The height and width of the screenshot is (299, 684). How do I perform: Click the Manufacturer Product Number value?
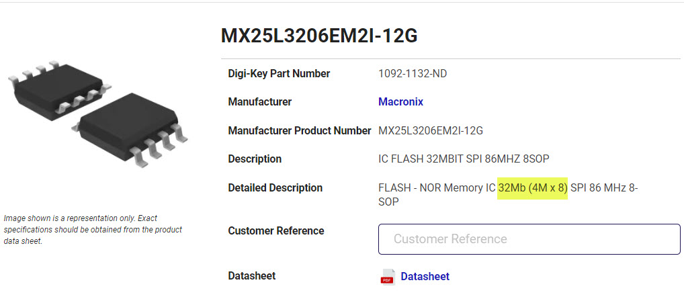point(431,130)
